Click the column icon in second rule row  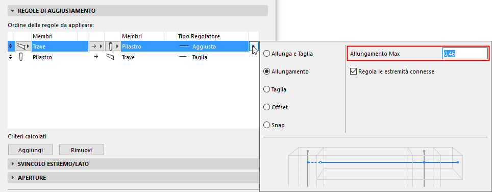[x=21, y=57]
